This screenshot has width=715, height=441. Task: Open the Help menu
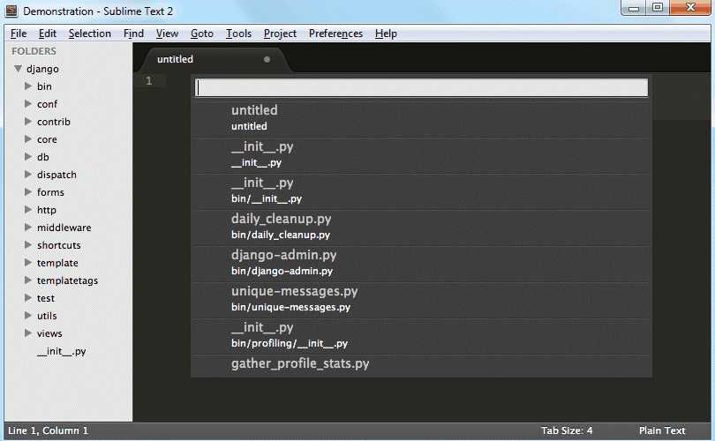386,34
